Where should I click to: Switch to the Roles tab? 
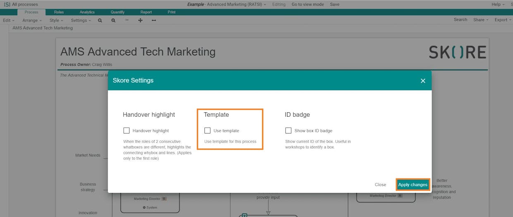pyautogui.click(x=59, y=12)
